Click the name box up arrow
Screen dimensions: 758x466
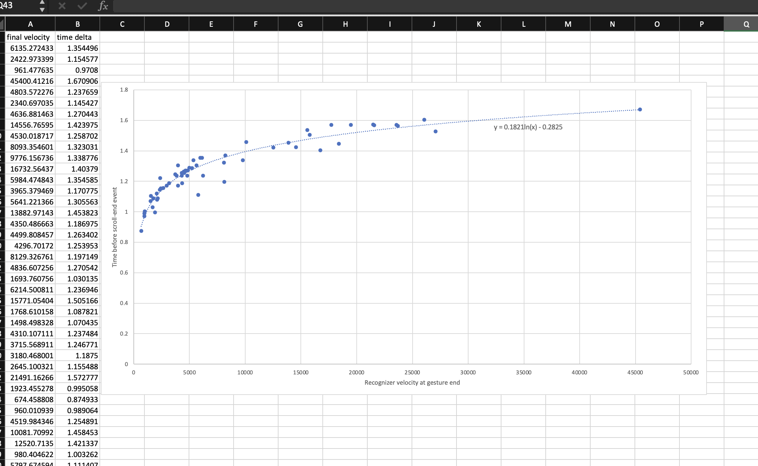pos(42,2)
